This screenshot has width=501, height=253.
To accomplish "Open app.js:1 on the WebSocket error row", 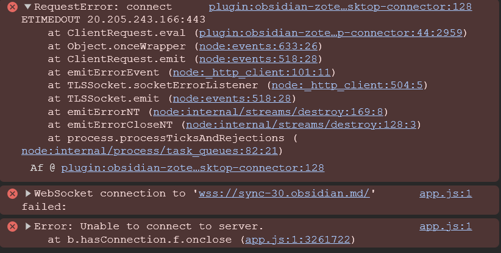I will (x=446, y=194).
